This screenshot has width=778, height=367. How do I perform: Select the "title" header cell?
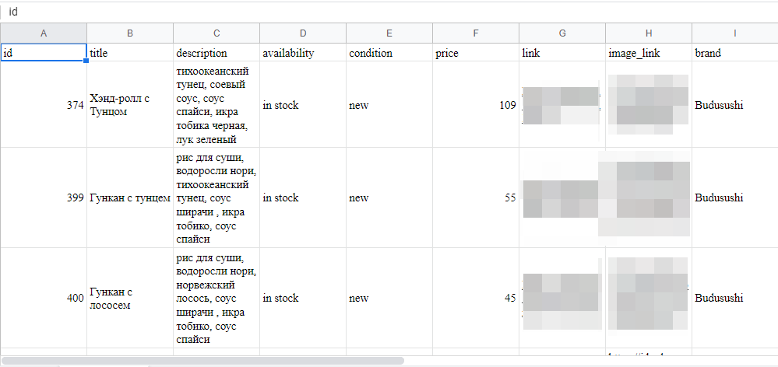coord(129,53)
